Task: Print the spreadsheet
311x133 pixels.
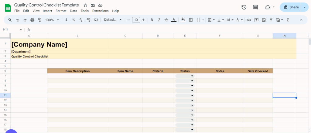Action: click(x=32, y=20)
